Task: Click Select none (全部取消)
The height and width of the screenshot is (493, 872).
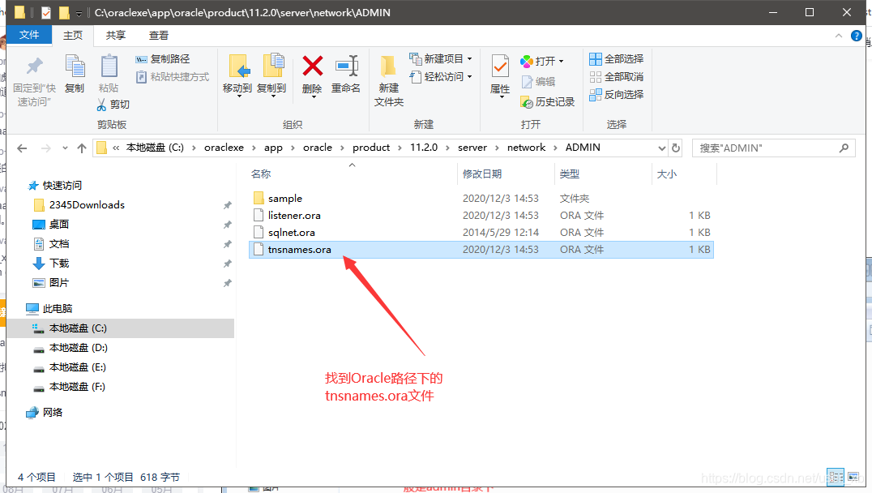Action: click(616, 77)
